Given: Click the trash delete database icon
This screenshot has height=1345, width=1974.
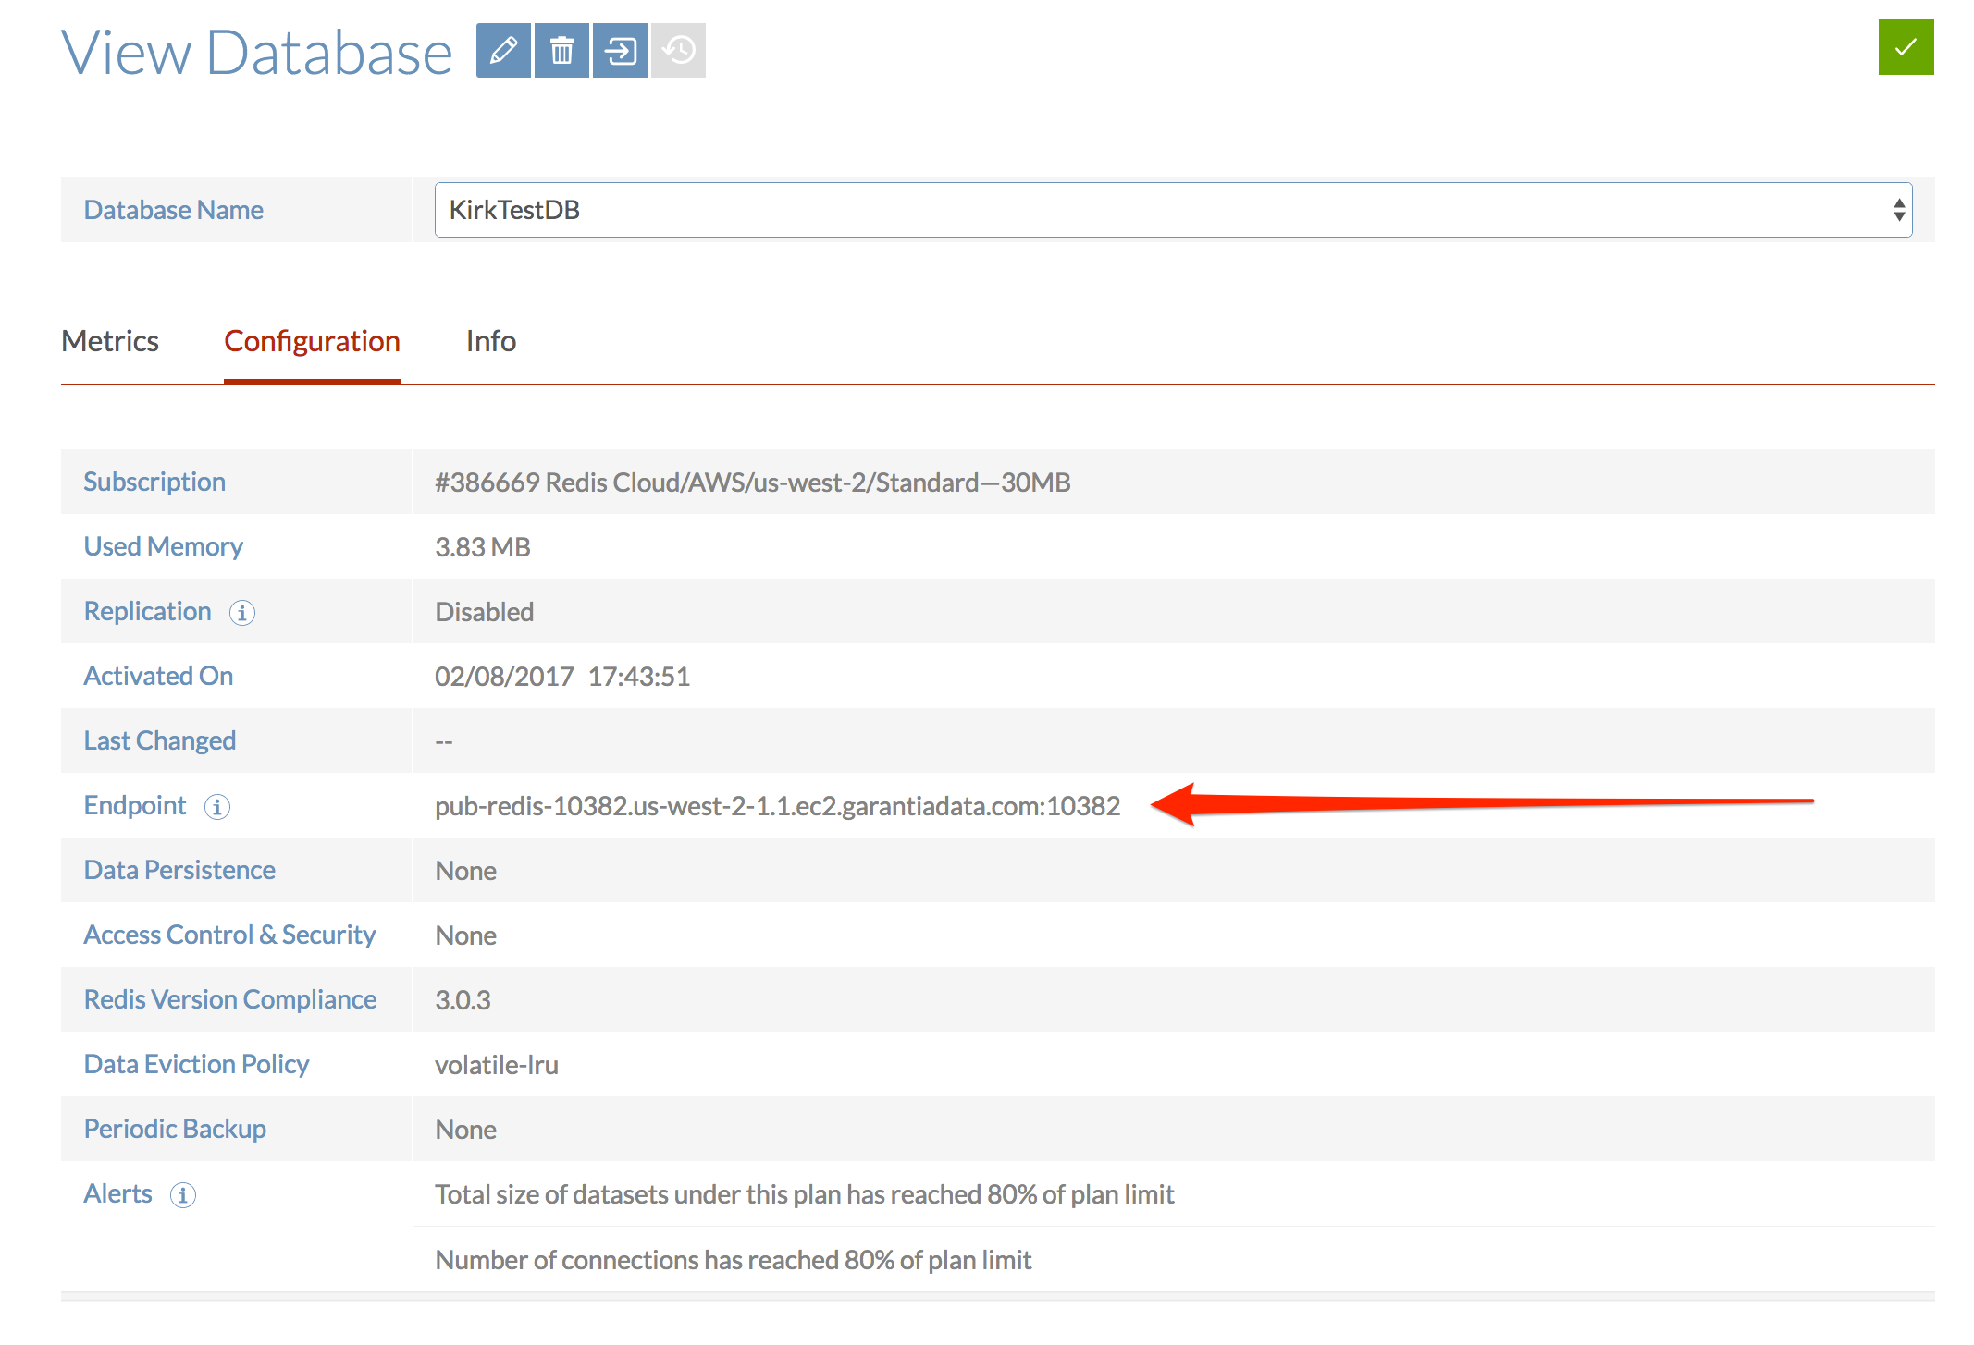Looking at the screenshot, I should coord(561,50).
